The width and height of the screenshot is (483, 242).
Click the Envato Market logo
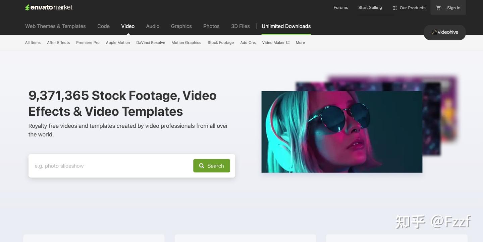tap(49, 7)
